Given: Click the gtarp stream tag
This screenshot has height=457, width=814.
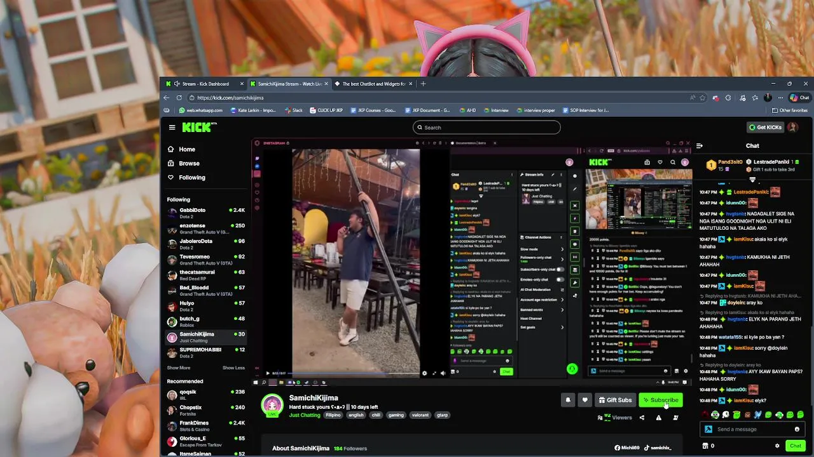Looking at the screenshot, I should click(442, 415).
